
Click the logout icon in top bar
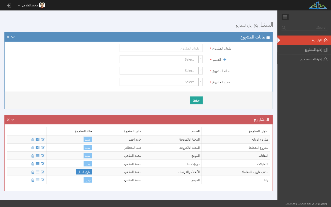click(9, 5)
